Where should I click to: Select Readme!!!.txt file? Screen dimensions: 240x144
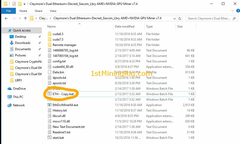click(61, 132)
